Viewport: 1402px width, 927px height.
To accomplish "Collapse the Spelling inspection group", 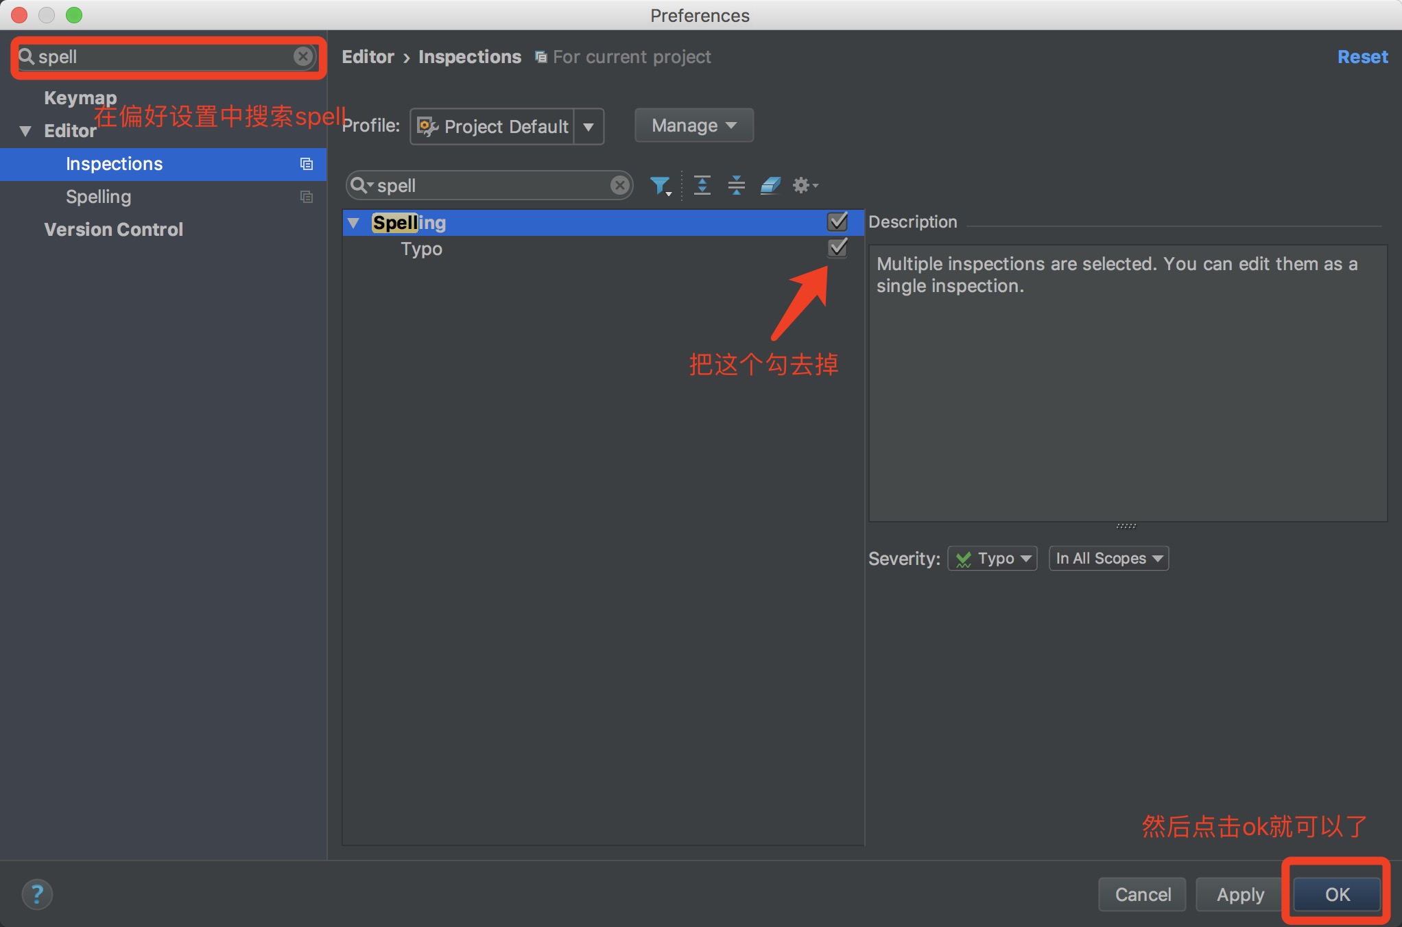I will [x=353, y=223].
